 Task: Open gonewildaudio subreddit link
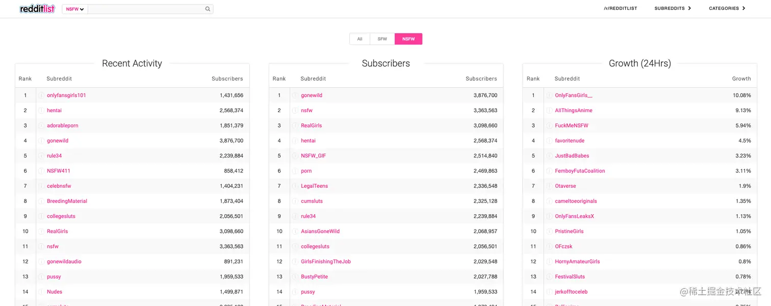64,262
